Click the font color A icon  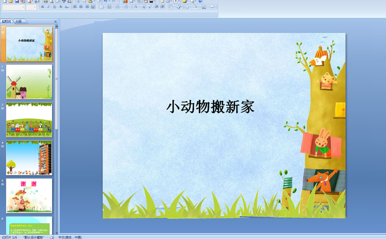[136, 7]
